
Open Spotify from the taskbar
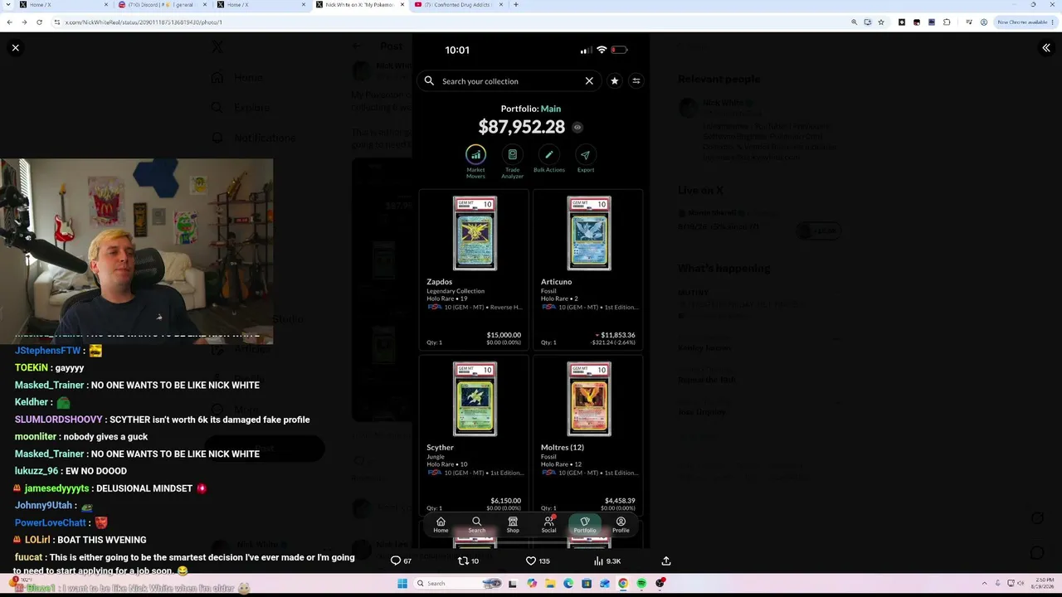641,584
